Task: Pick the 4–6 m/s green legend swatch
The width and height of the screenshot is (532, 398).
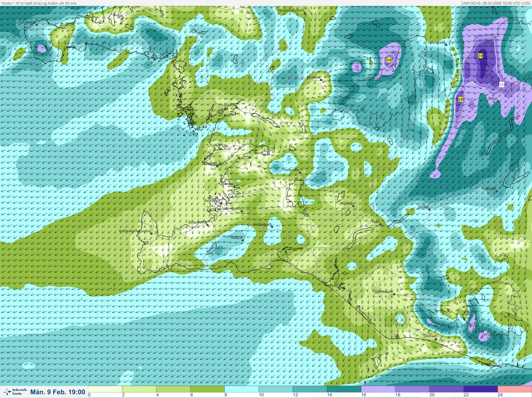Action: click(173, 389)
